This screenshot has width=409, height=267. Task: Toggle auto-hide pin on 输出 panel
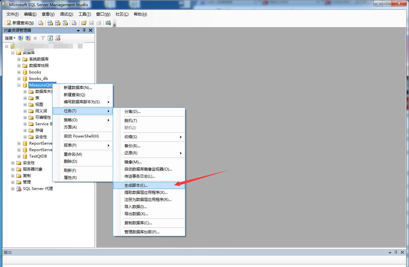(x=396, y=252)
